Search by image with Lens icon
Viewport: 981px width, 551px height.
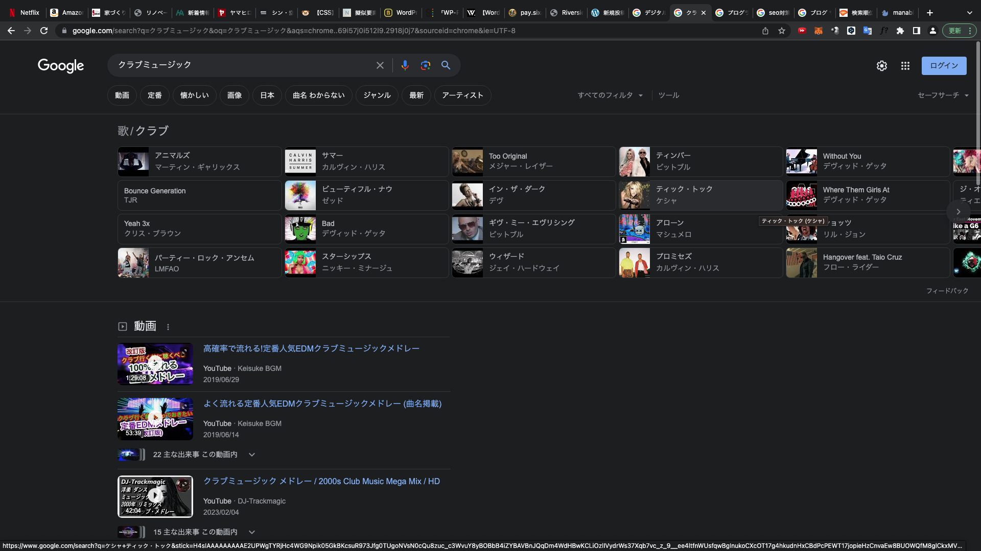click(x=426, y=65)
